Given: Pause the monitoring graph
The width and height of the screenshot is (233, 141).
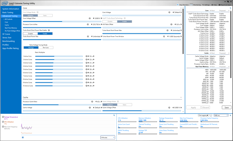Looking at the screenshot, I should [22, 137].
